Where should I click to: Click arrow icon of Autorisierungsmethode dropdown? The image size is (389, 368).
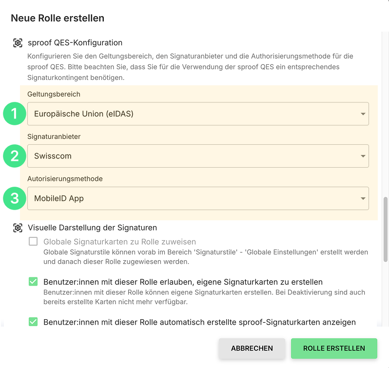pos(363,198)
